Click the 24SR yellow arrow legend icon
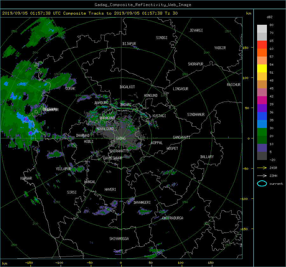Image resolution: width=286 pixels, height=267 pixels. point(262,168)
